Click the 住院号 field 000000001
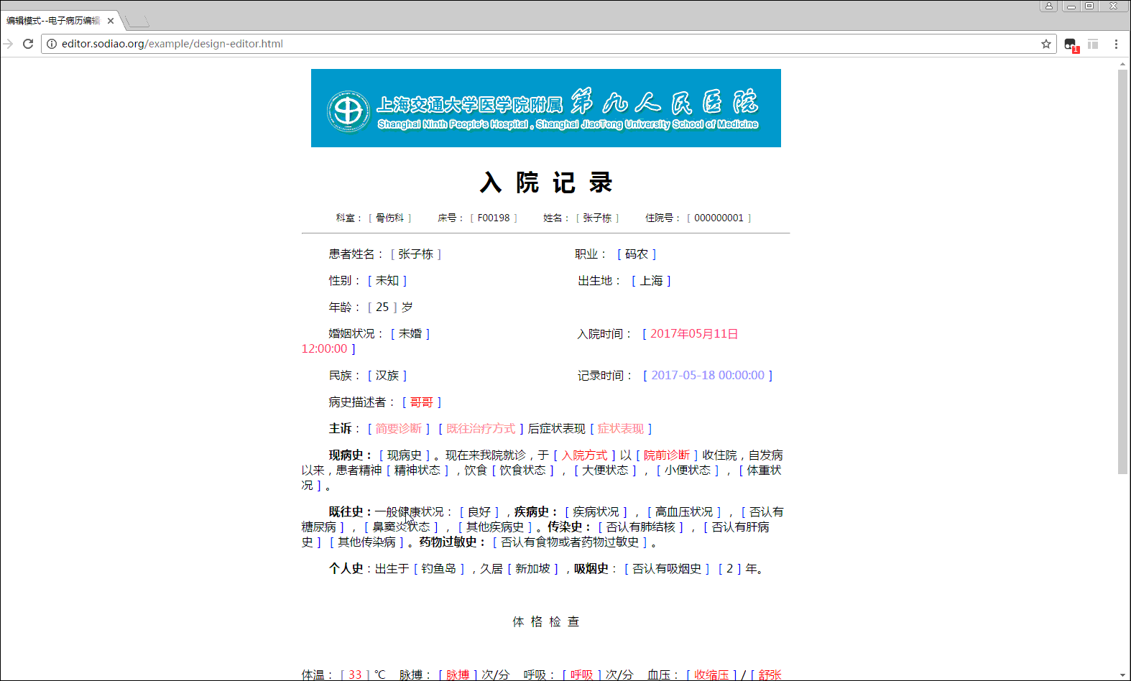 coord(719,218)
